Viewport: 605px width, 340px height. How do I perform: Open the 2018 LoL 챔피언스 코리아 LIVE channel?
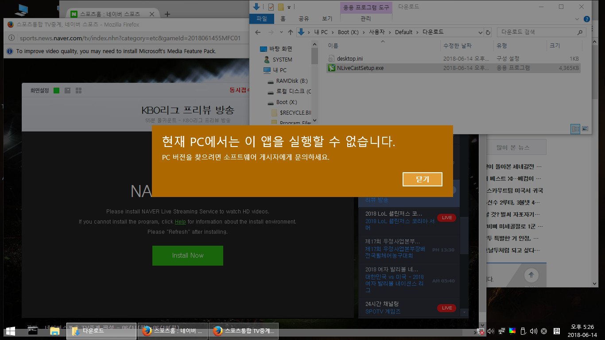410,220
